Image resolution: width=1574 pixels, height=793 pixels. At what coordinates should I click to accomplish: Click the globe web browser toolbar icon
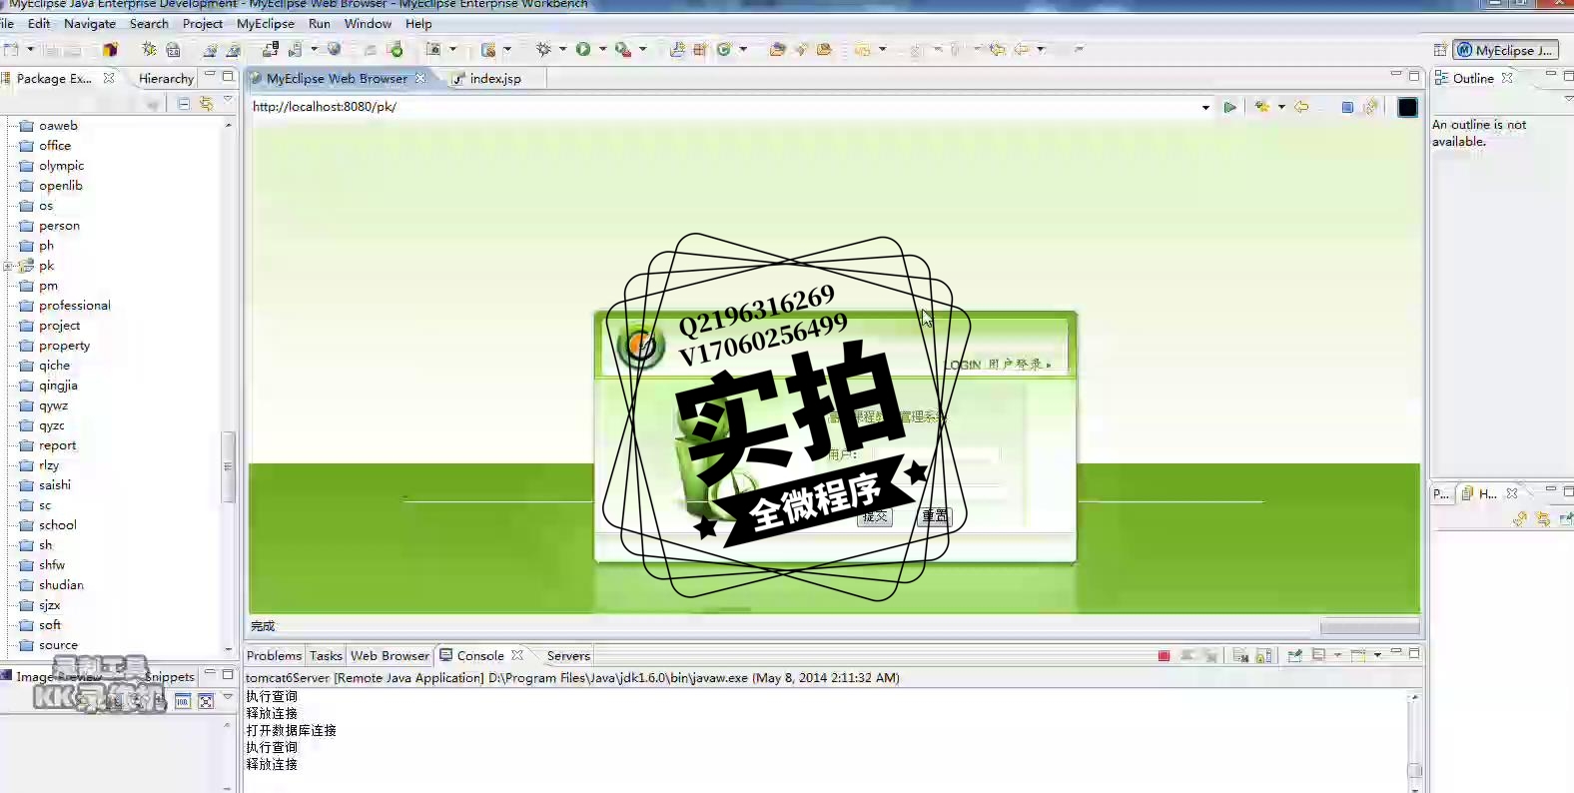[334, 49]
